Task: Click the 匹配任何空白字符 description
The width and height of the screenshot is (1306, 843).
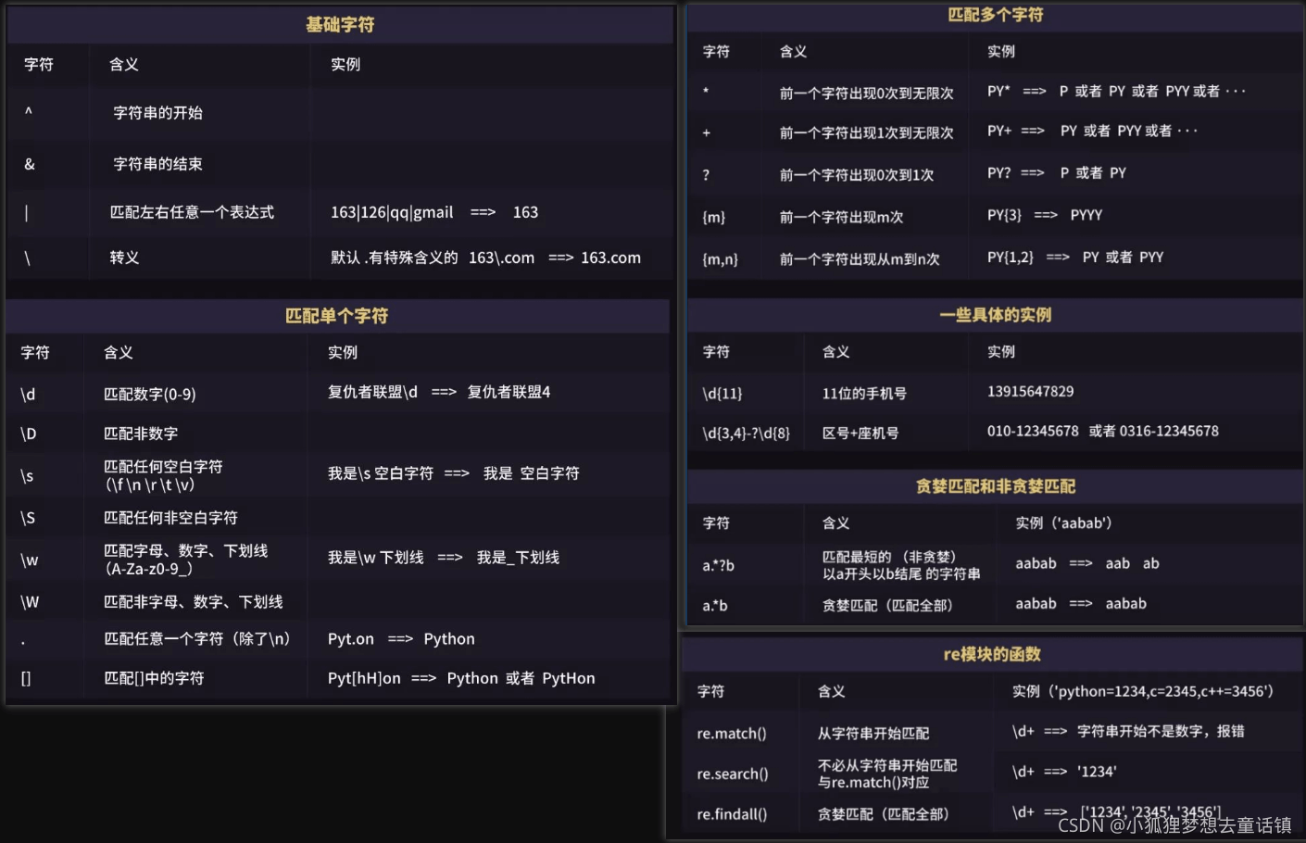Action: [x=163, y=467]
